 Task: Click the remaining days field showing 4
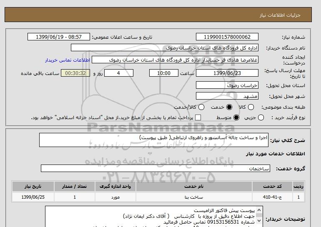coord(119,73)
